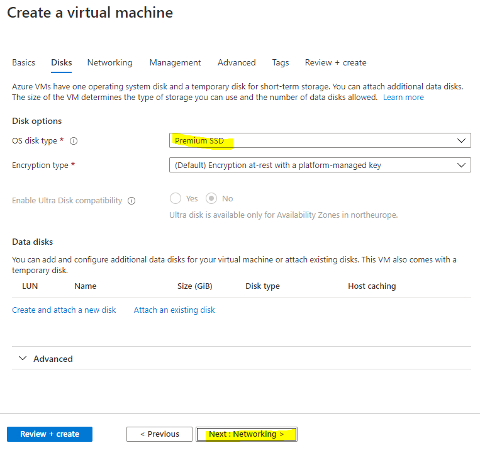Open the Tags tab
Viewport: 480px width, 455px height.
click(281, 62)
